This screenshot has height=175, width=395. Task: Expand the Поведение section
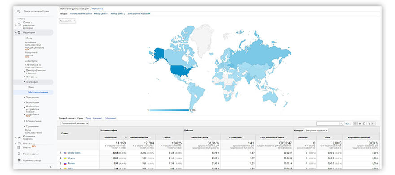(x=24, y=98)
